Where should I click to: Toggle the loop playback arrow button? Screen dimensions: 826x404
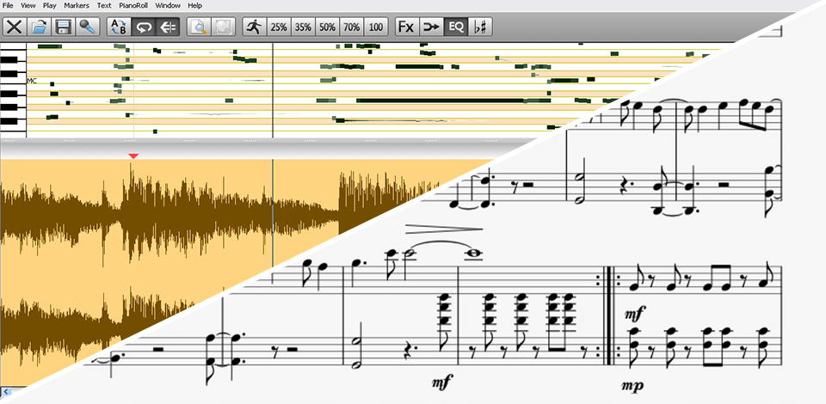click(144, 27)
